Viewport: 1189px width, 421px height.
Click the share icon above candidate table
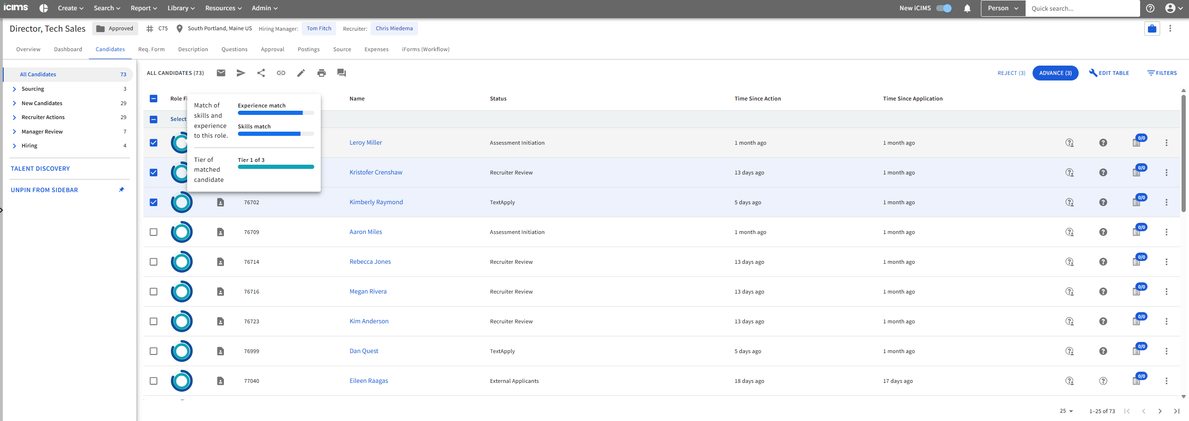pyautogui.click(x=261, y=73)
